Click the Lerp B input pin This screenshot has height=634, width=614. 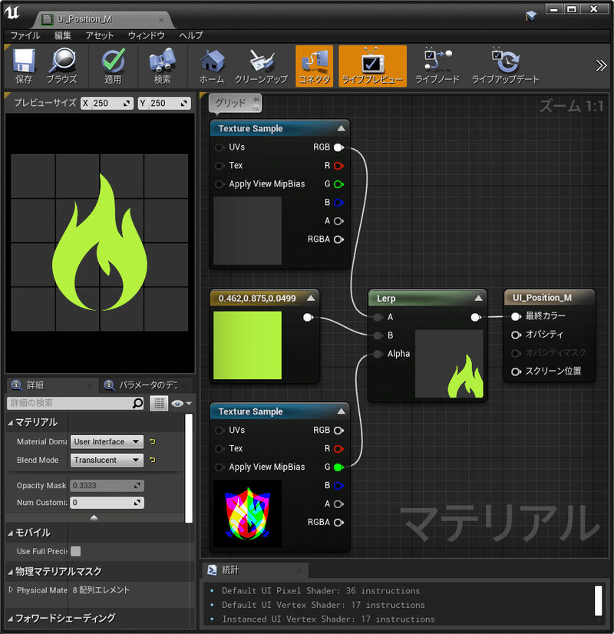[x=378, y=335]
